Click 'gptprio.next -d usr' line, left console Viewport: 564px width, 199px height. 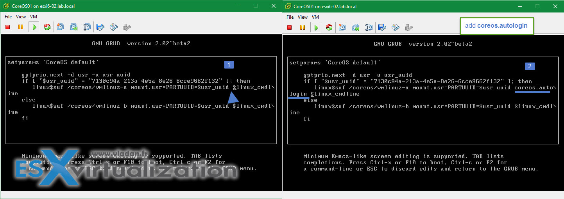(76, 75)
